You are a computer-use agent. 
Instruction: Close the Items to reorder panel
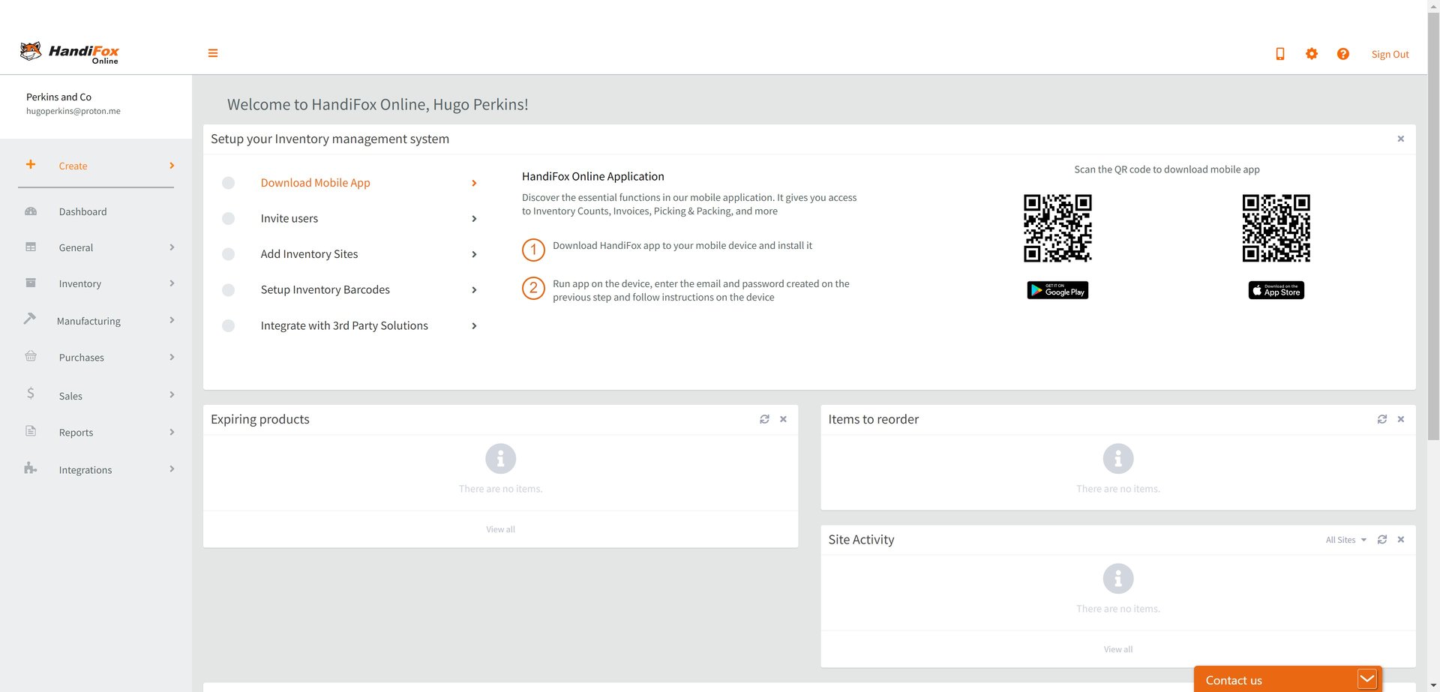[1401, 420]
